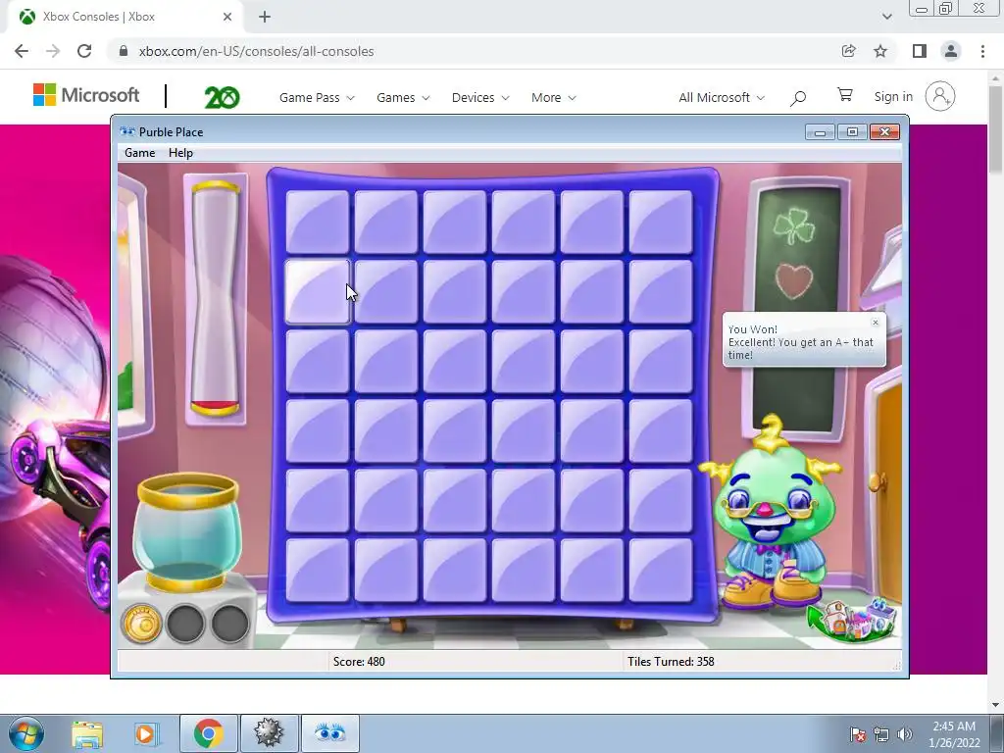The width and height of the screenshot is (1004, 753).
Task: Open File Explorer from the taskbar
Action: (87, 733)
